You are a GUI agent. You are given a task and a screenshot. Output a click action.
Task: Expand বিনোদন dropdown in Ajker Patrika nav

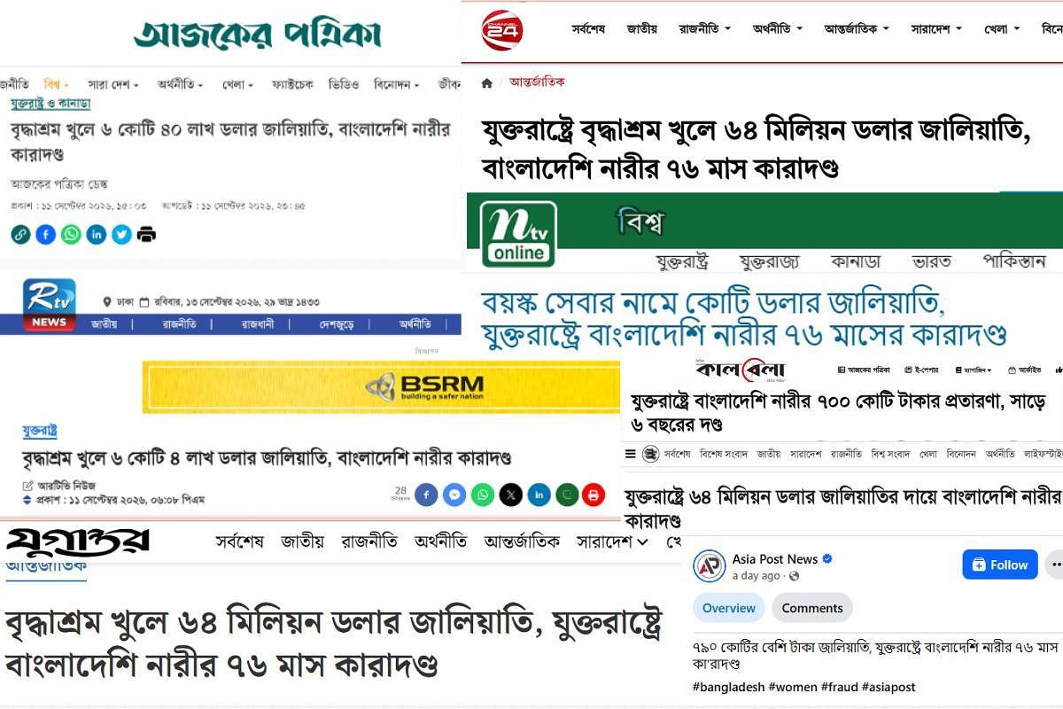[396, 84]
